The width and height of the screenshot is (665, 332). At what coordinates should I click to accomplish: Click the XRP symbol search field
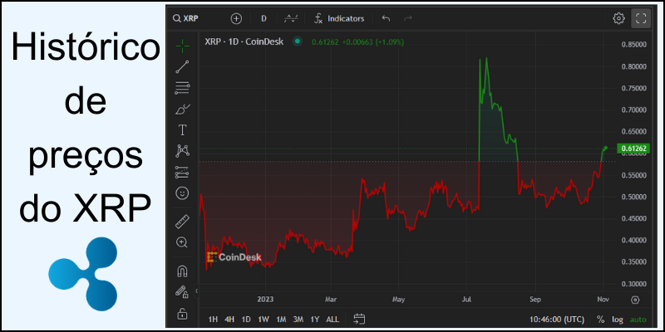pos(185,18)
